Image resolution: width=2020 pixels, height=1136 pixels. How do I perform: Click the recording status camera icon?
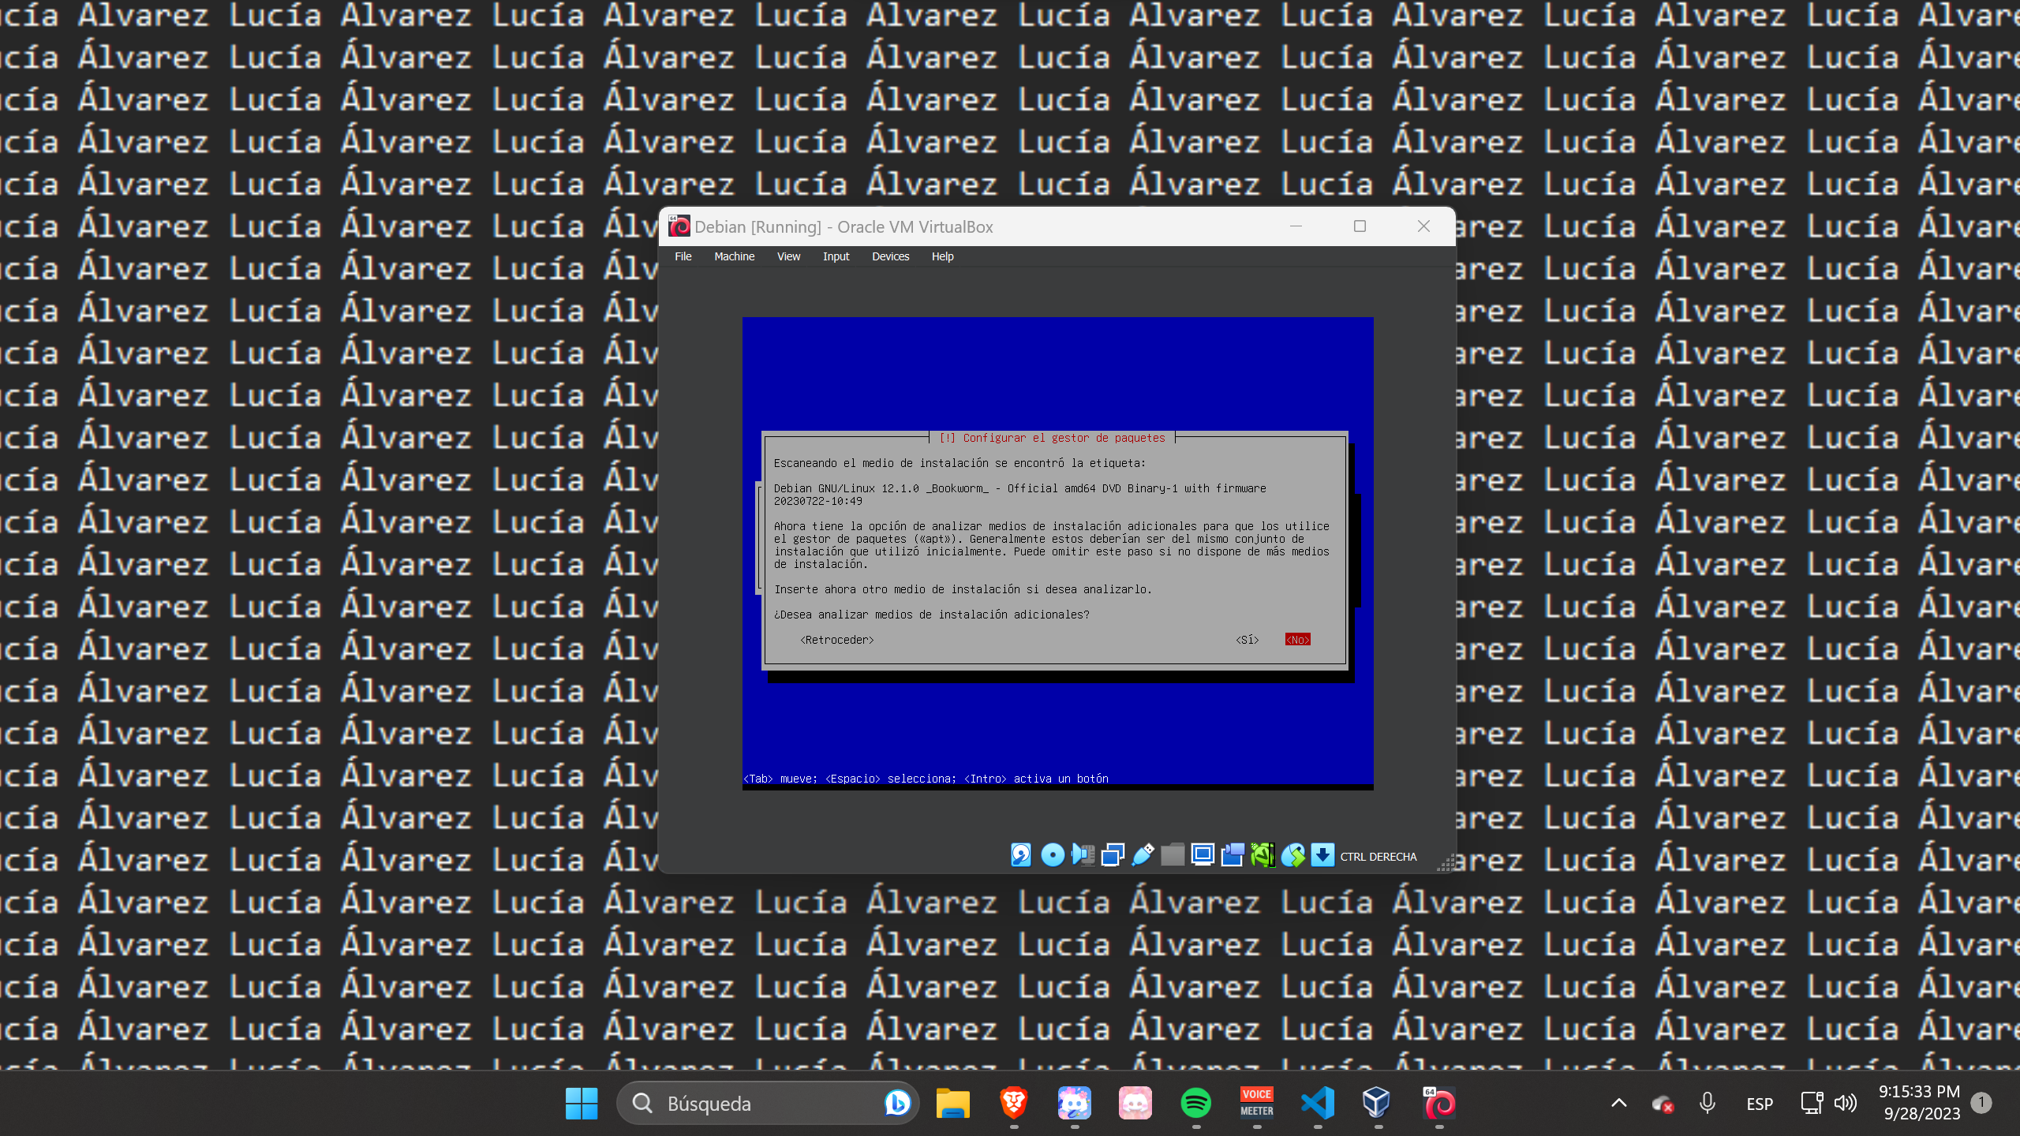click(x=1233, y=855)
